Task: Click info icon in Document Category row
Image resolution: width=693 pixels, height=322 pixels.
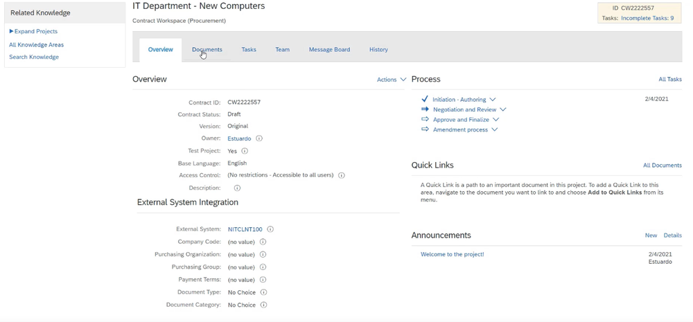Action: (263, 305)
